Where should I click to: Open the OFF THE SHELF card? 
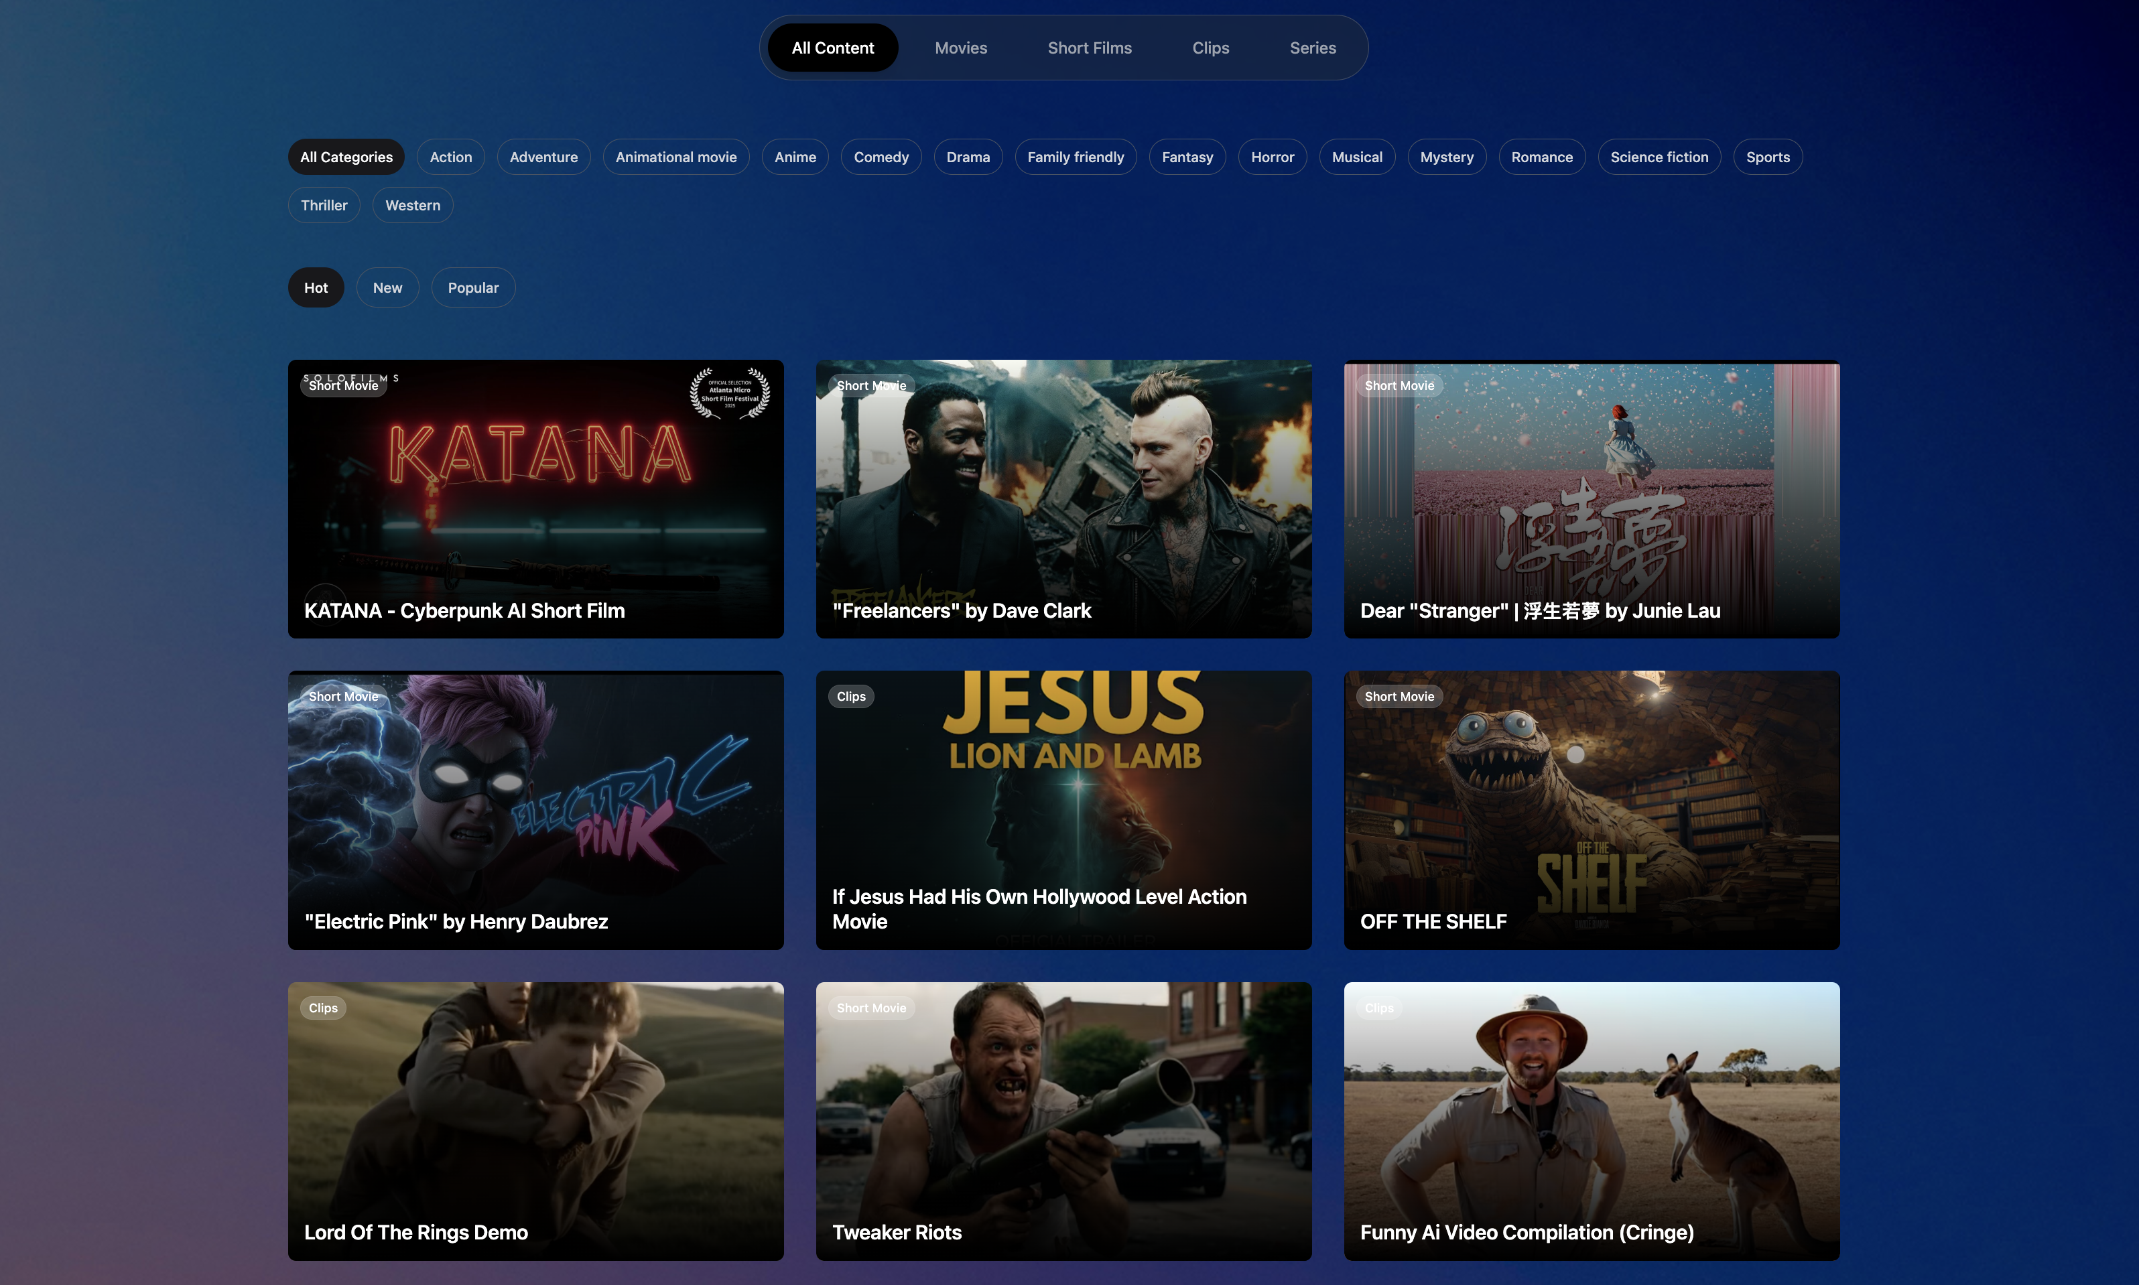point(1592,809)
